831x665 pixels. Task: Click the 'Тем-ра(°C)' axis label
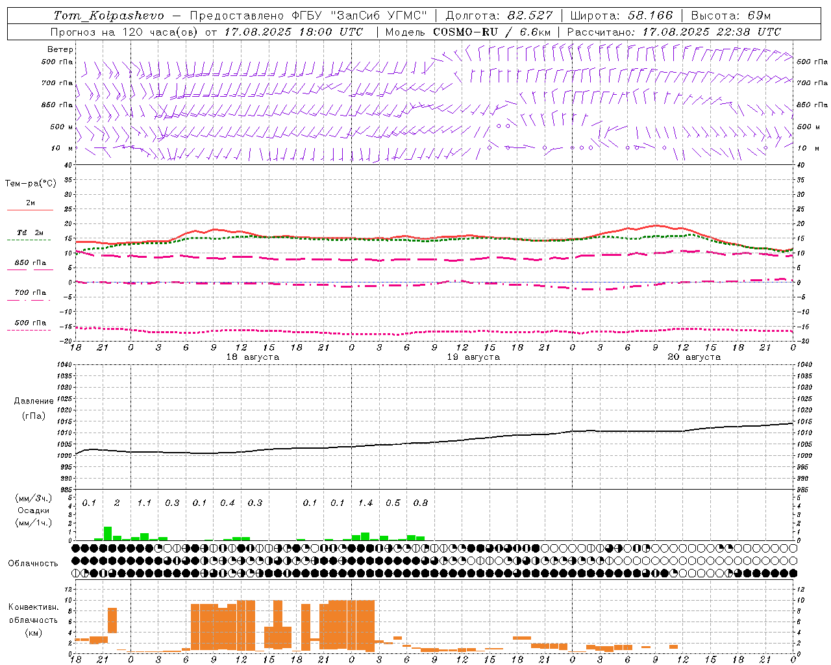[31, 184]
